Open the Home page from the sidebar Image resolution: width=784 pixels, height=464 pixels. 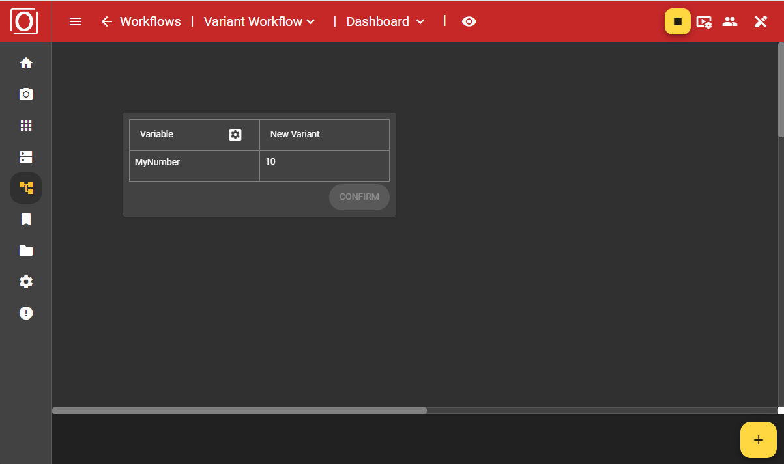(26, 62)
